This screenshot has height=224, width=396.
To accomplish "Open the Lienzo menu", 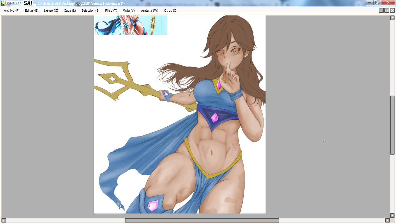I will (x=51, y=10).
